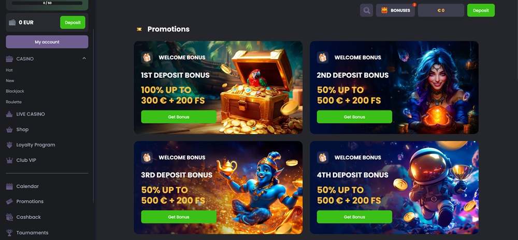Click the Loyalty Program badge icon

tap(9, 145)
